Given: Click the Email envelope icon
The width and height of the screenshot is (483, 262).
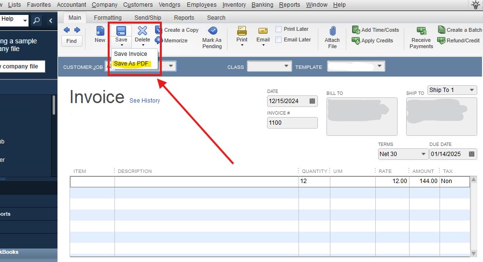Looking at the screenshot, I should pos(263,31).
